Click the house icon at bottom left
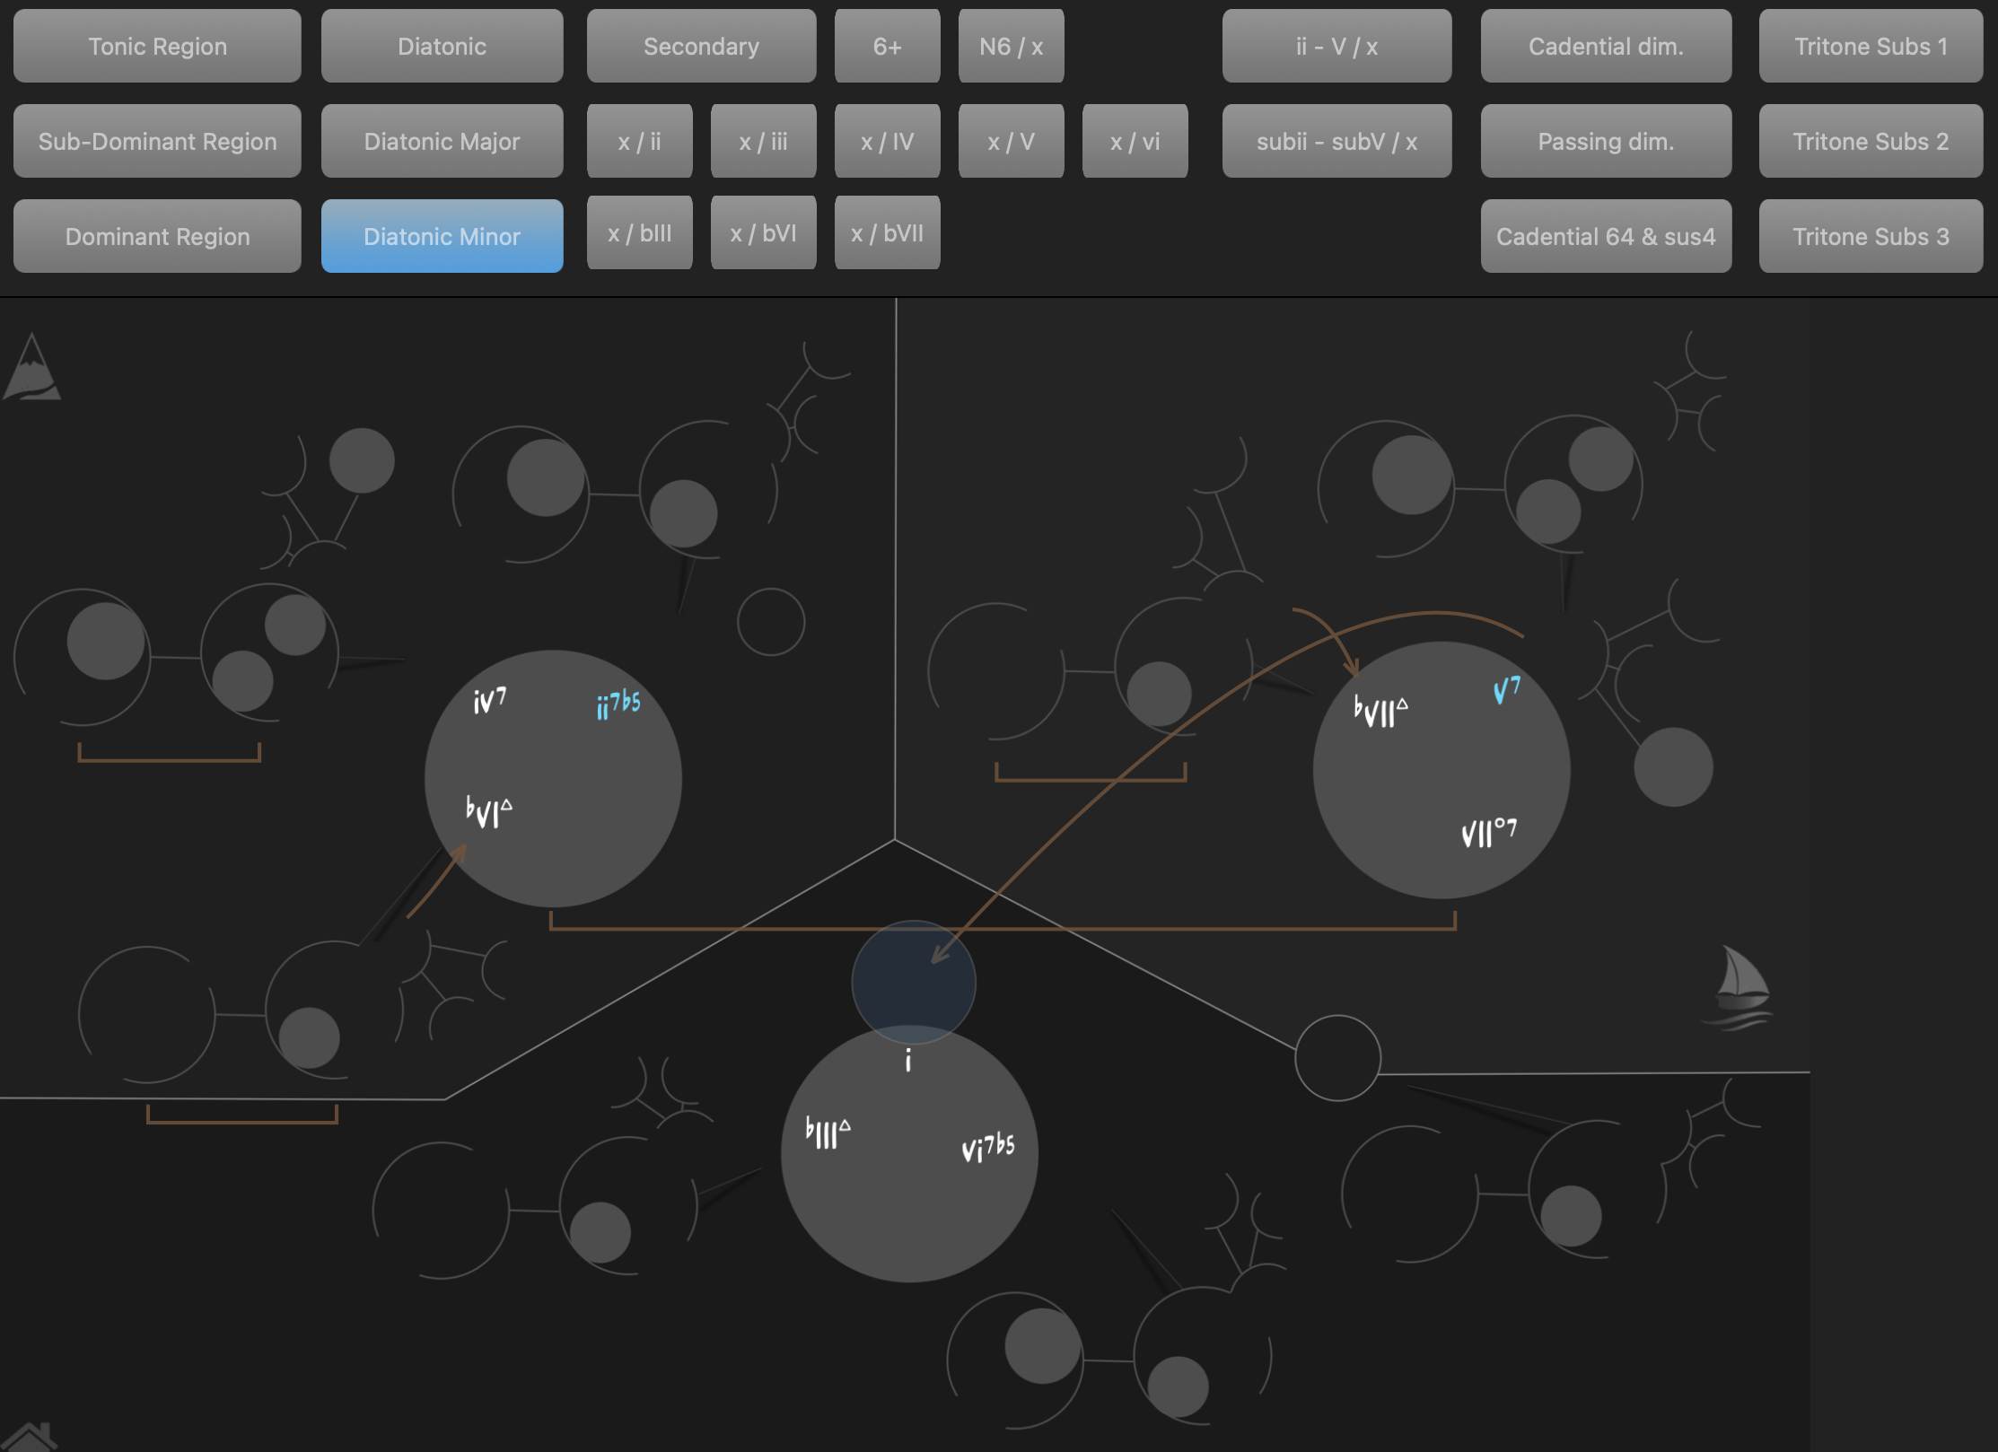Screen dimensions: 1998x1452 (29, 1439)
